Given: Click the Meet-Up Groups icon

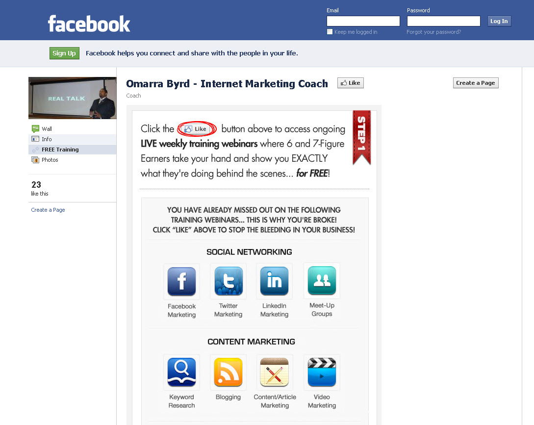Looking at the screenshot, I should (x=322, y=280).
